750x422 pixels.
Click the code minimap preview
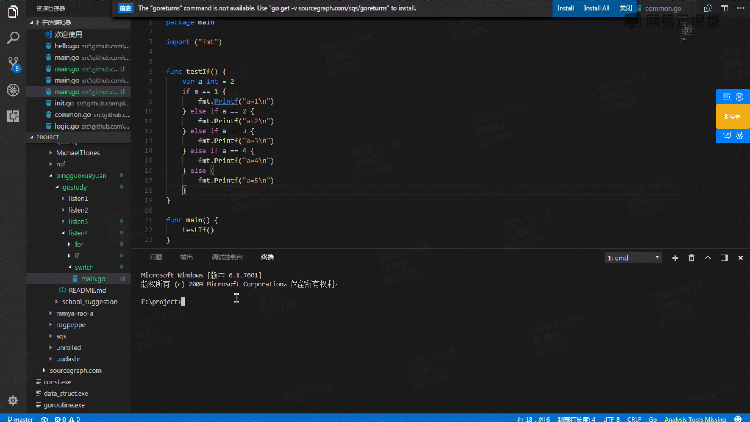click(x=686, y=29)
